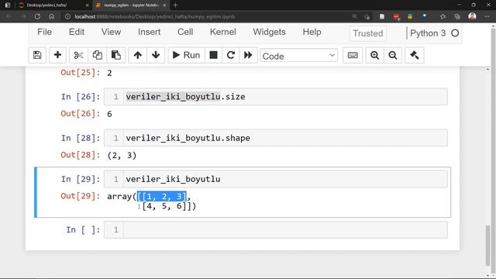Insert cell below with plus icon
Image resolution: width=496 pixels, height=279 pixels.
point(57,55)
